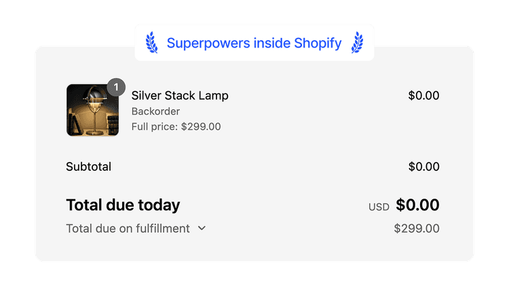Open the Silver Stack Lamp thumbnail
This screenshot has height=284, width=509.
click(x=92, y=110)
